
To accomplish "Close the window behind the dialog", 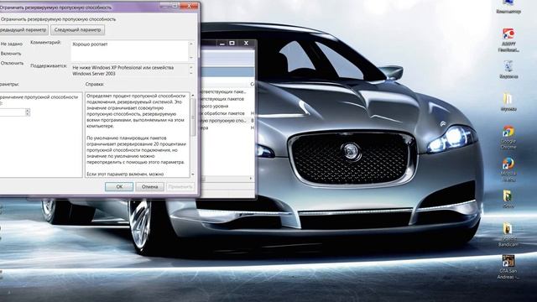I will (246, 43).
